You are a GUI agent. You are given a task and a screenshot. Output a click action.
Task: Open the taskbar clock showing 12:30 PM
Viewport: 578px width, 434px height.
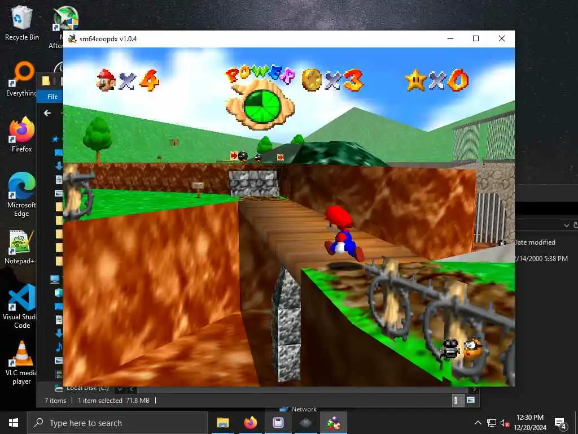coord(529,423)
